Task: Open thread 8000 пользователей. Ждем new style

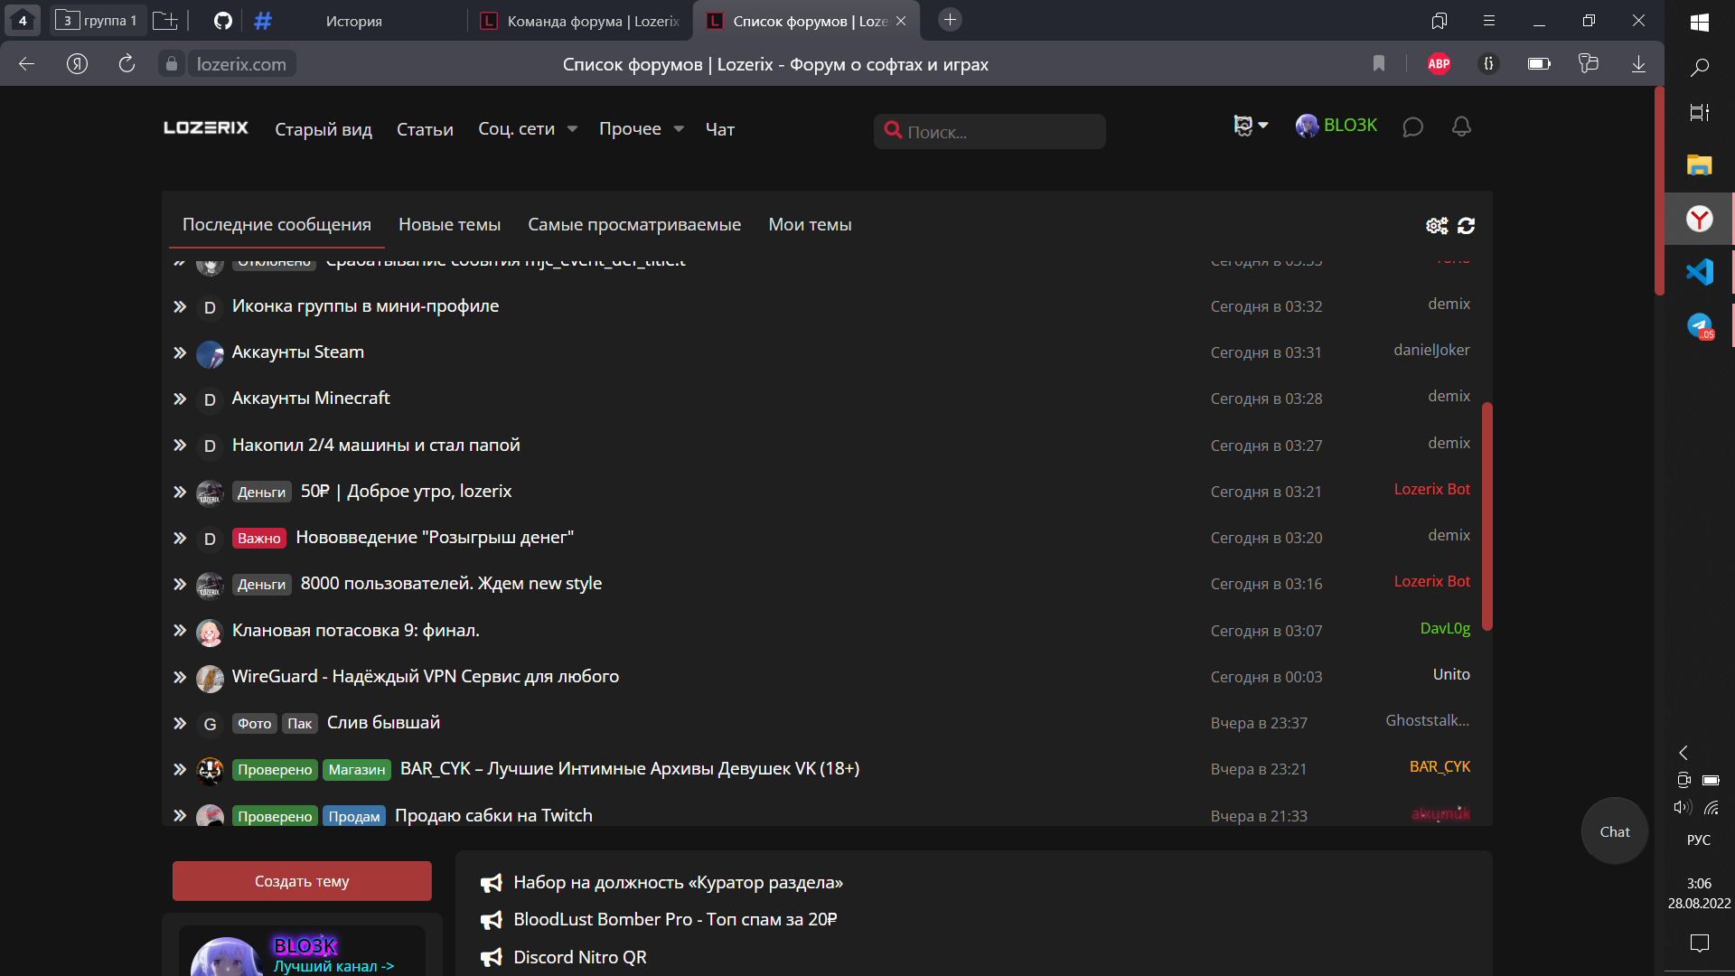Action: point(451,583)
